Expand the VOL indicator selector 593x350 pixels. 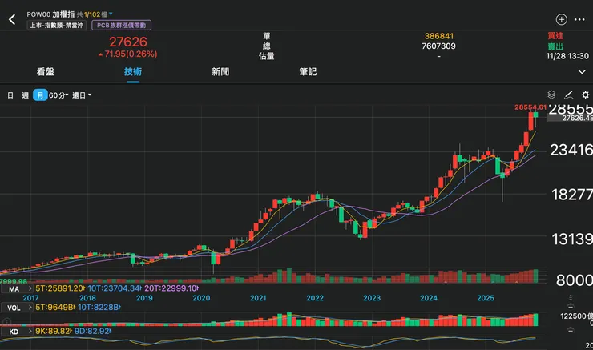coord(18,308)
